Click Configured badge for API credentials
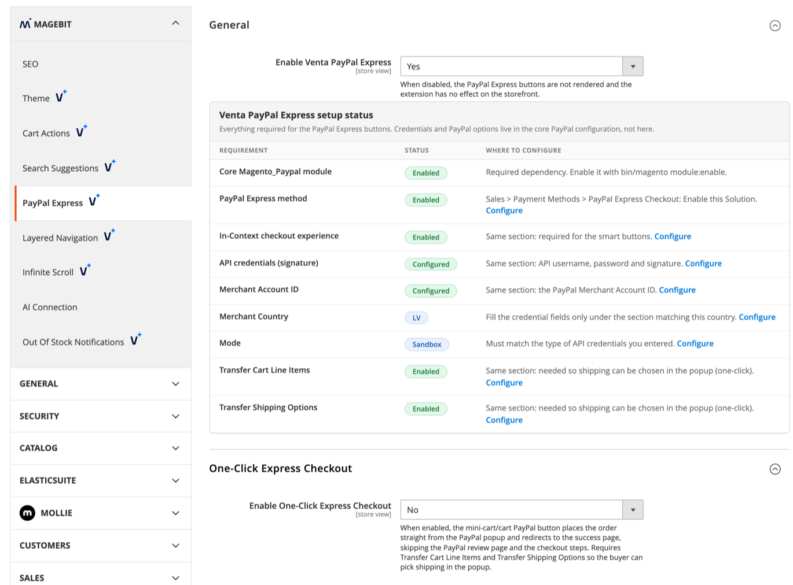Image resolution: width=793 pixels, height=585 pixels. [431, 264]
